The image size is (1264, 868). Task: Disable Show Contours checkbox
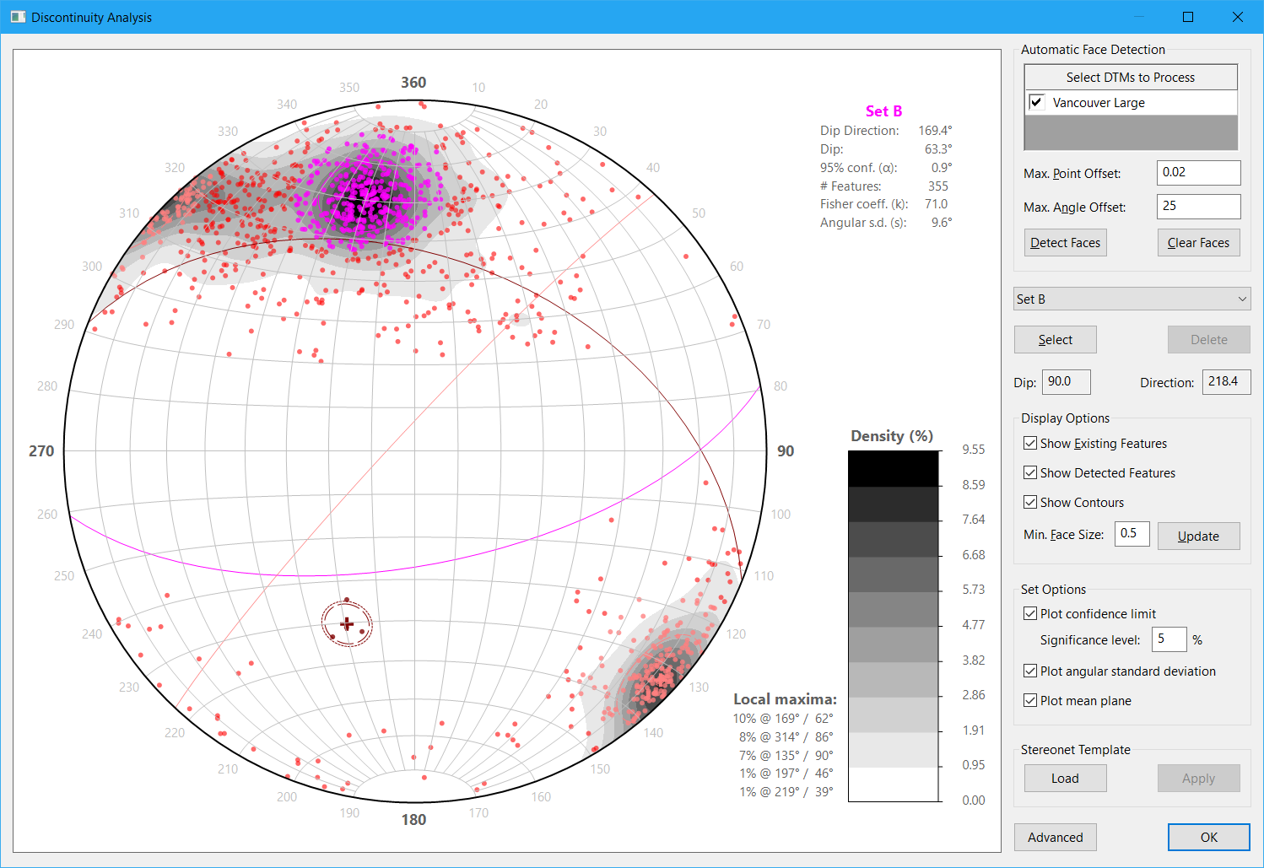tap(1030, 502)
